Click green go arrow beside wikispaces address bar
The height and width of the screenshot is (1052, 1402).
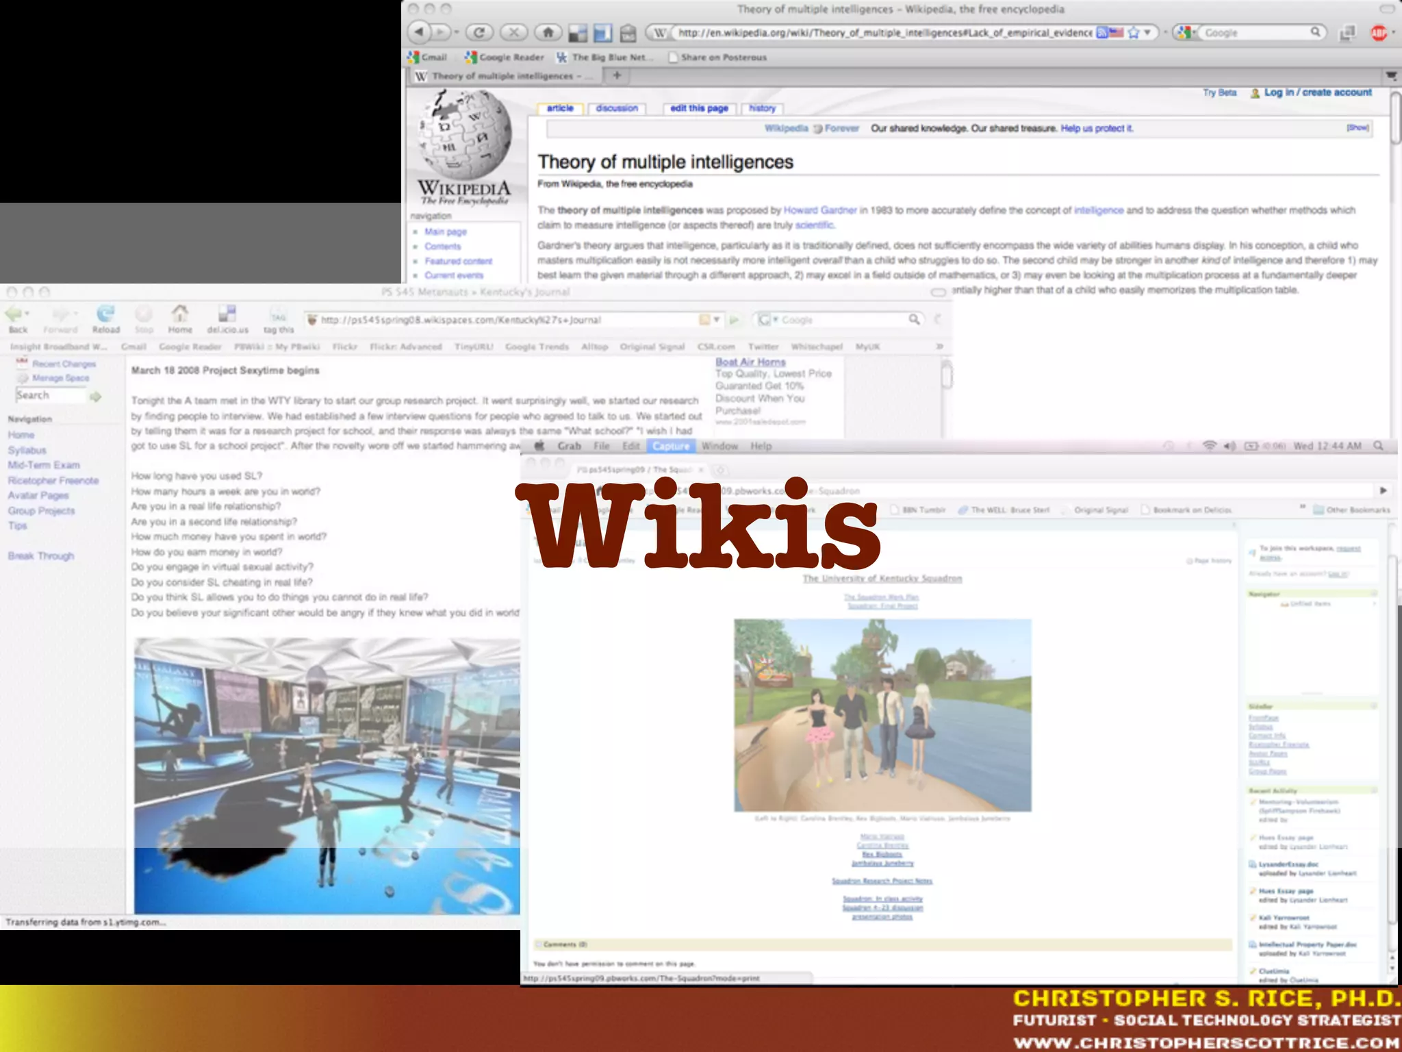click(735, 320)
